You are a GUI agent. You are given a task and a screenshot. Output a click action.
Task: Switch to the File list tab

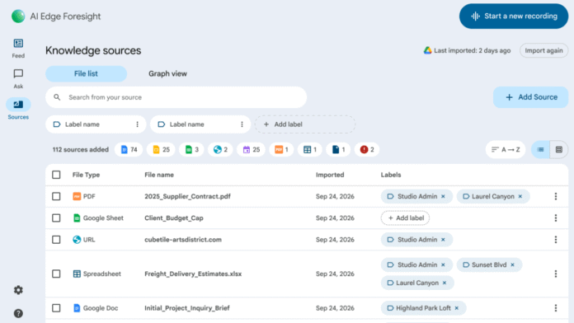coord(86,73)
